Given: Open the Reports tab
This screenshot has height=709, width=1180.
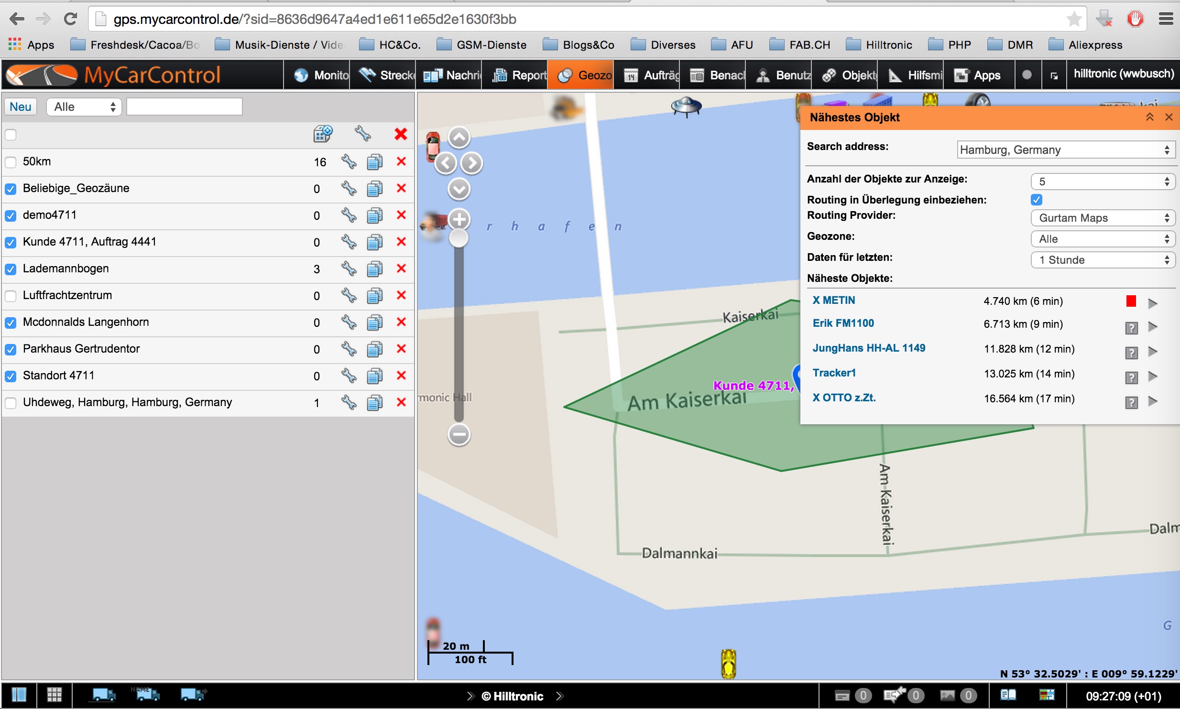Looking at the screenshot, I should click(515, 75).
